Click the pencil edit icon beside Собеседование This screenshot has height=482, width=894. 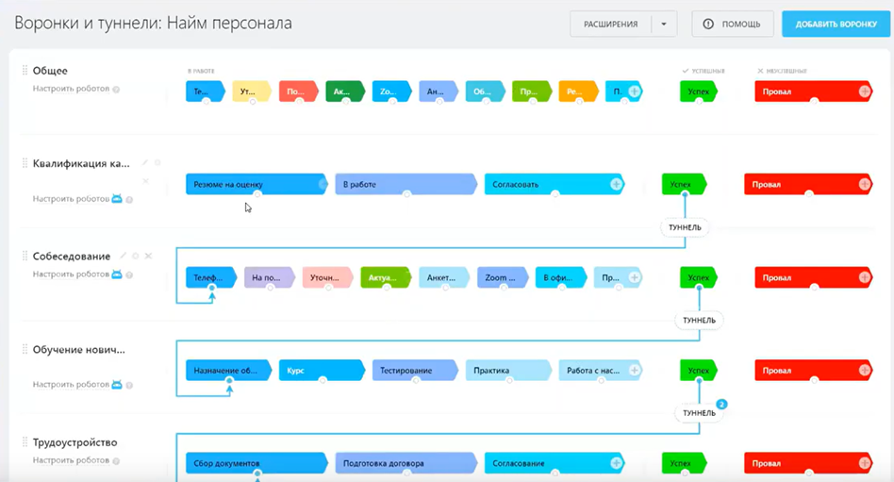123,256
